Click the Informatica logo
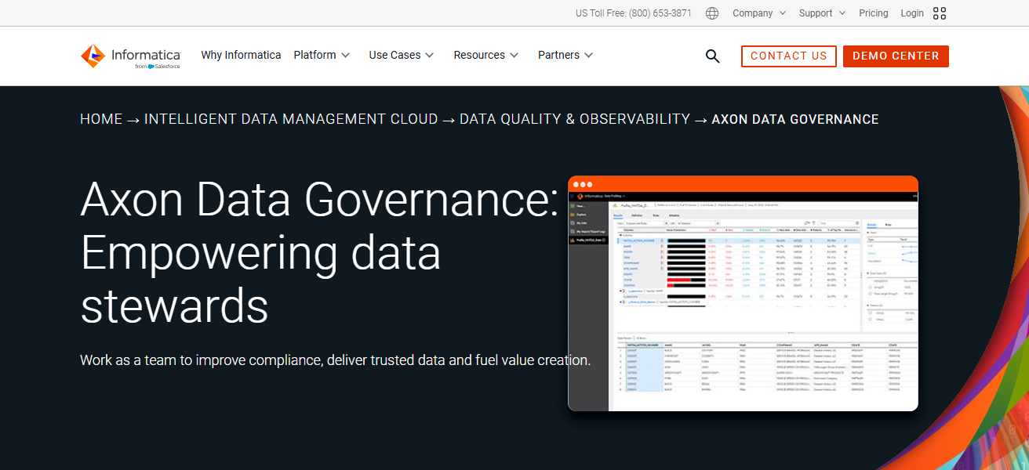Viewport: 1029px width, 470px height. point(131,56)
